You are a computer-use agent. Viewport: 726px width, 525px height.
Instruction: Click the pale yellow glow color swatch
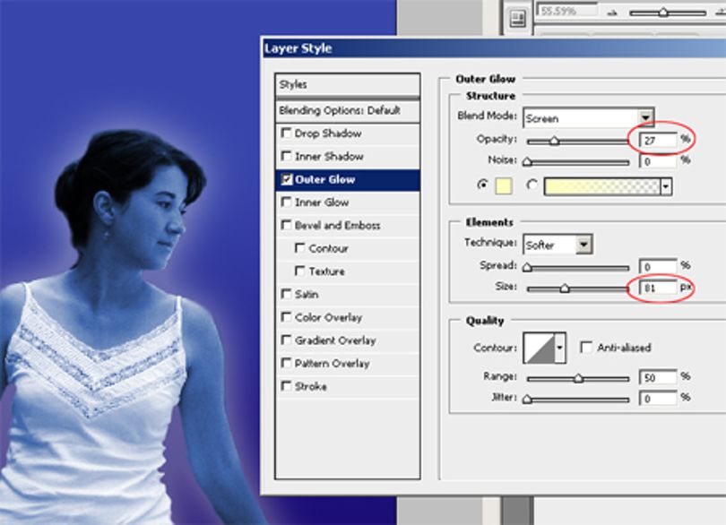[x=504, y=186]
